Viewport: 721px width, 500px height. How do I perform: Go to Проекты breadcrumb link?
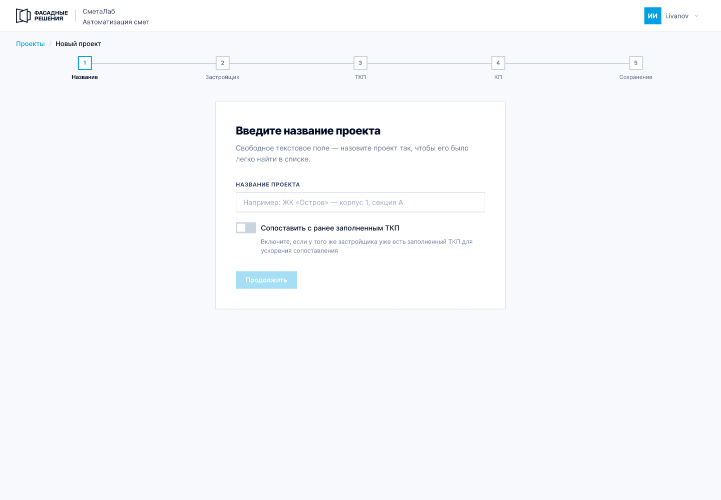31,44
